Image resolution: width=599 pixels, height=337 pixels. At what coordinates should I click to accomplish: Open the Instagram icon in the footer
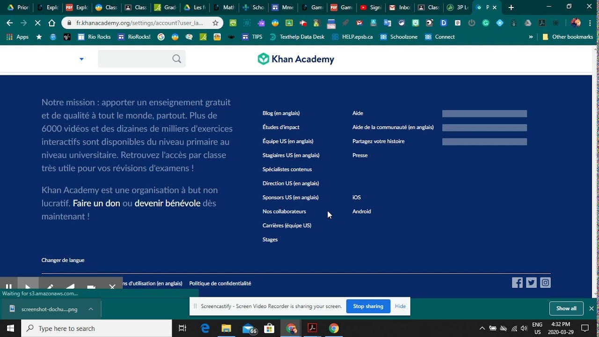(545, 282)
